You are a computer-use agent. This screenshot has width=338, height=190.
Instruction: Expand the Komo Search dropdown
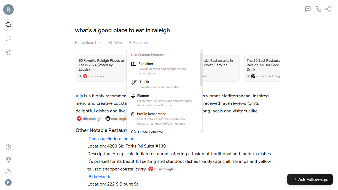coord(88,42)
